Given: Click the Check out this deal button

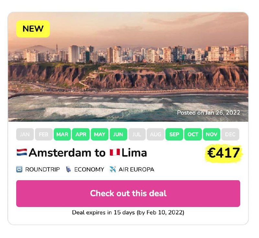Looking at the screenshot, I should point(128,193).
